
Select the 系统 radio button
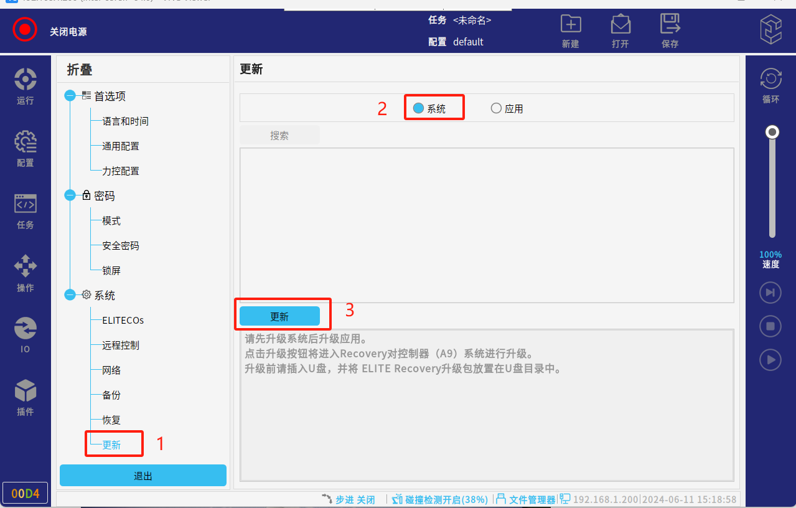(x=419, y=108)
